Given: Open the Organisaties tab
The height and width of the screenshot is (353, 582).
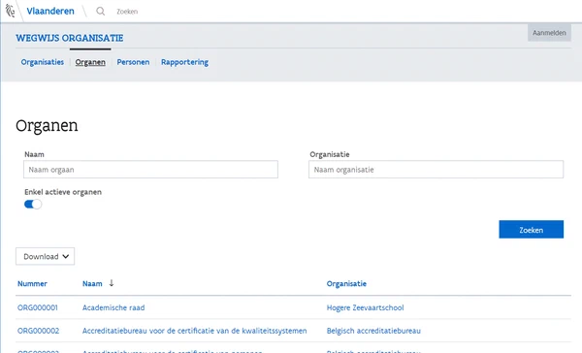Looking at the screenshot, I should tap(43, 62).
